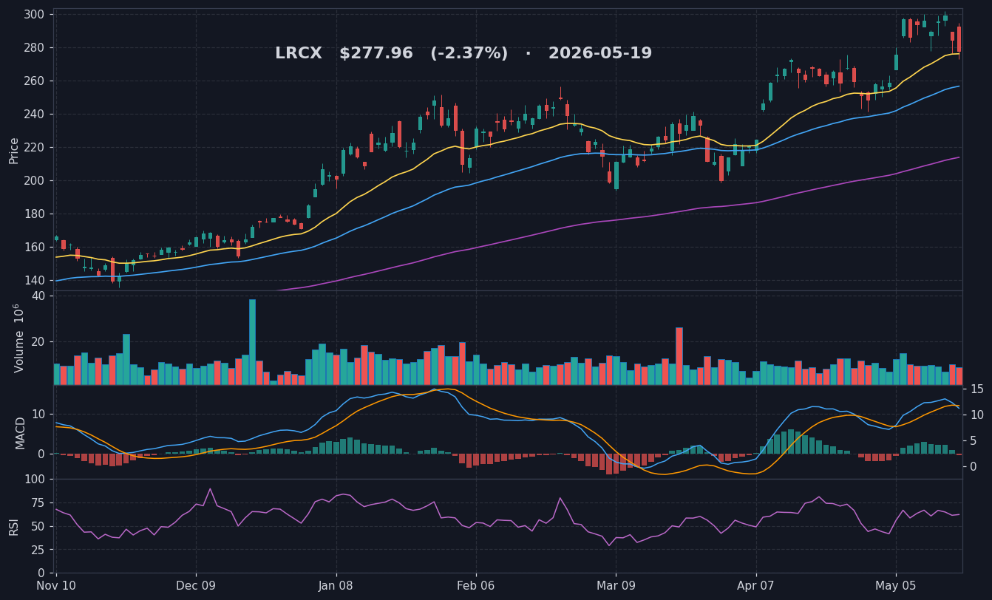This screenshot has height=600, width=992.
Task: Click the LRCX ticker title text
Action: tap(299, 54)
